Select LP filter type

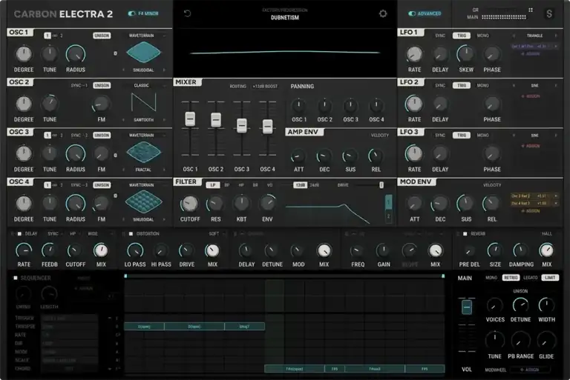point(213,185)
